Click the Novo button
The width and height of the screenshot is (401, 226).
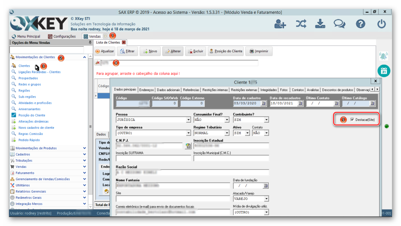point(150,51)
